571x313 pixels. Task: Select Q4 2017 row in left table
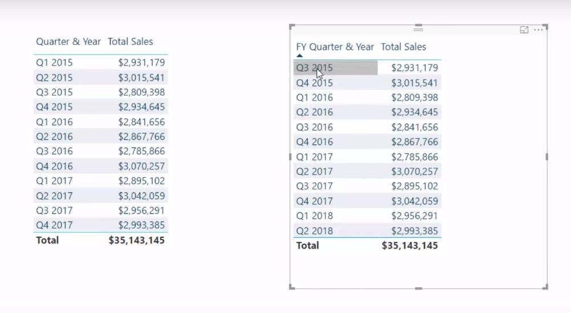101,225
